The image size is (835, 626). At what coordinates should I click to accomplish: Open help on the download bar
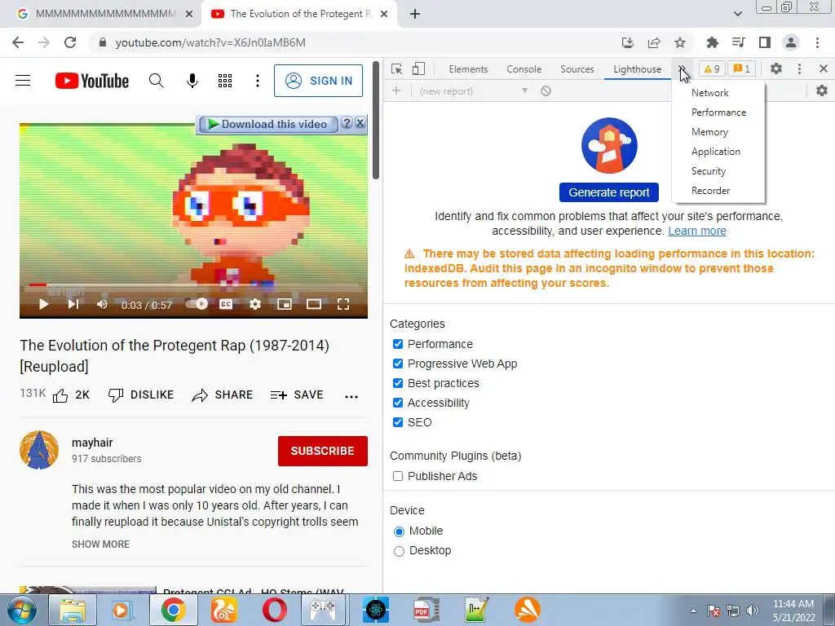pos(347,123)
